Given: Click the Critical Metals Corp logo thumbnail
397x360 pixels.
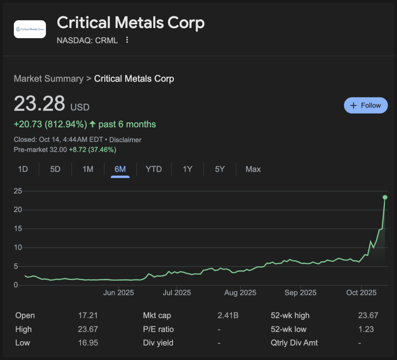Looking at the screenshot, I should [x=30, y=29].
